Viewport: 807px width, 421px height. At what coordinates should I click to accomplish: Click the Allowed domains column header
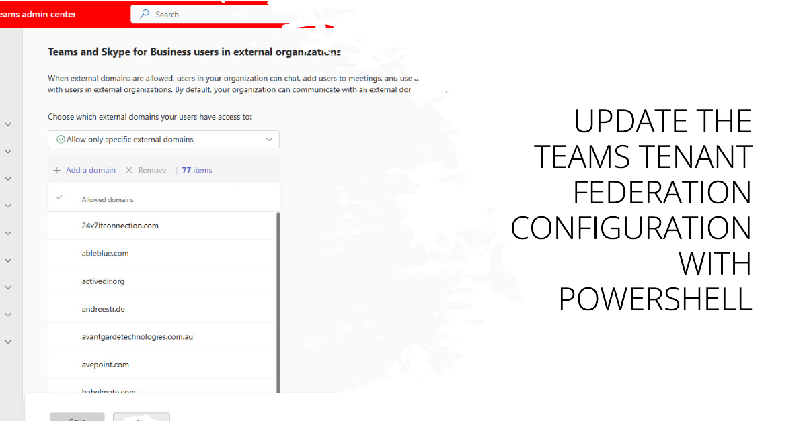pos(108,199)
